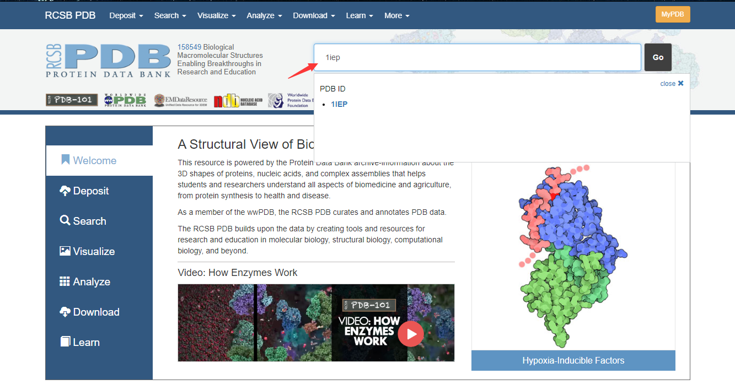Click the cloud download icon beside Download
Screen dimensions: 735x390
65,312
